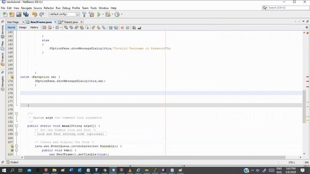
Task: Open the Projects side panel
Action: 2,59
